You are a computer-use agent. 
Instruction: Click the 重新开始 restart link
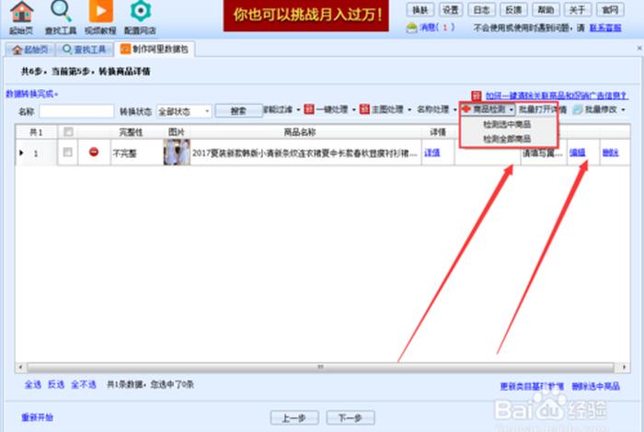click(x=38, y=417)
